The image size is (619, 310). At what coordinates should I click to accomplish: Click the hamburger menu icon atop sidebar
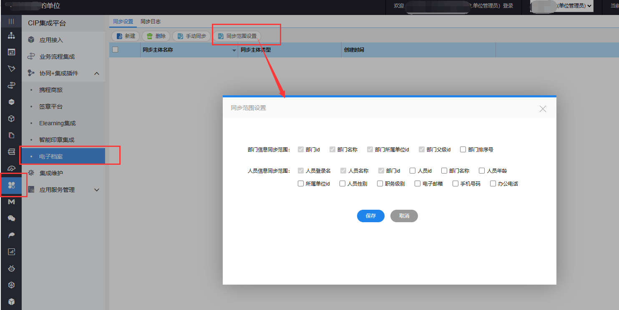pyautogui.click(x=11, y=21)
